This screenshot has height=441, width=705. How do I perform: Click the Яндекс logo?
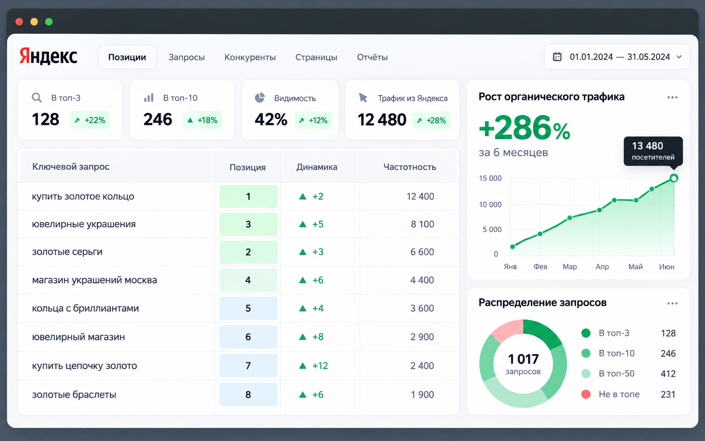coord(48,56)
